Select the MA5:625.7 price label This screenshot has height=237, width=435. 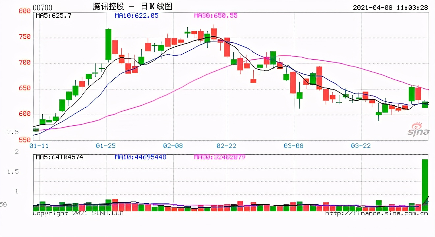coord(53,15)
